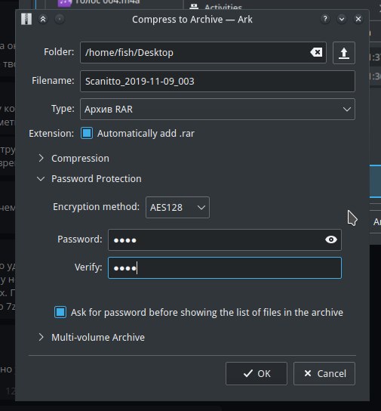Click the question mark help button
The width and height of the screenshot is (381, 411).
tap(325, 19)
